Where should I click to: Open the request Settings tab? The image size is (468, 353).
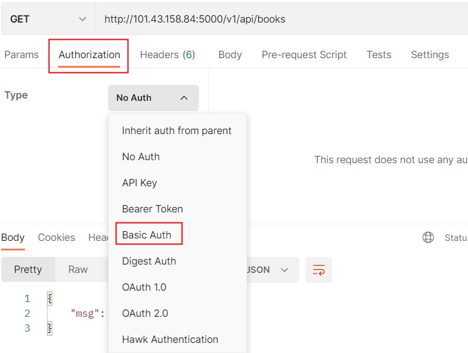click(430, 55)
